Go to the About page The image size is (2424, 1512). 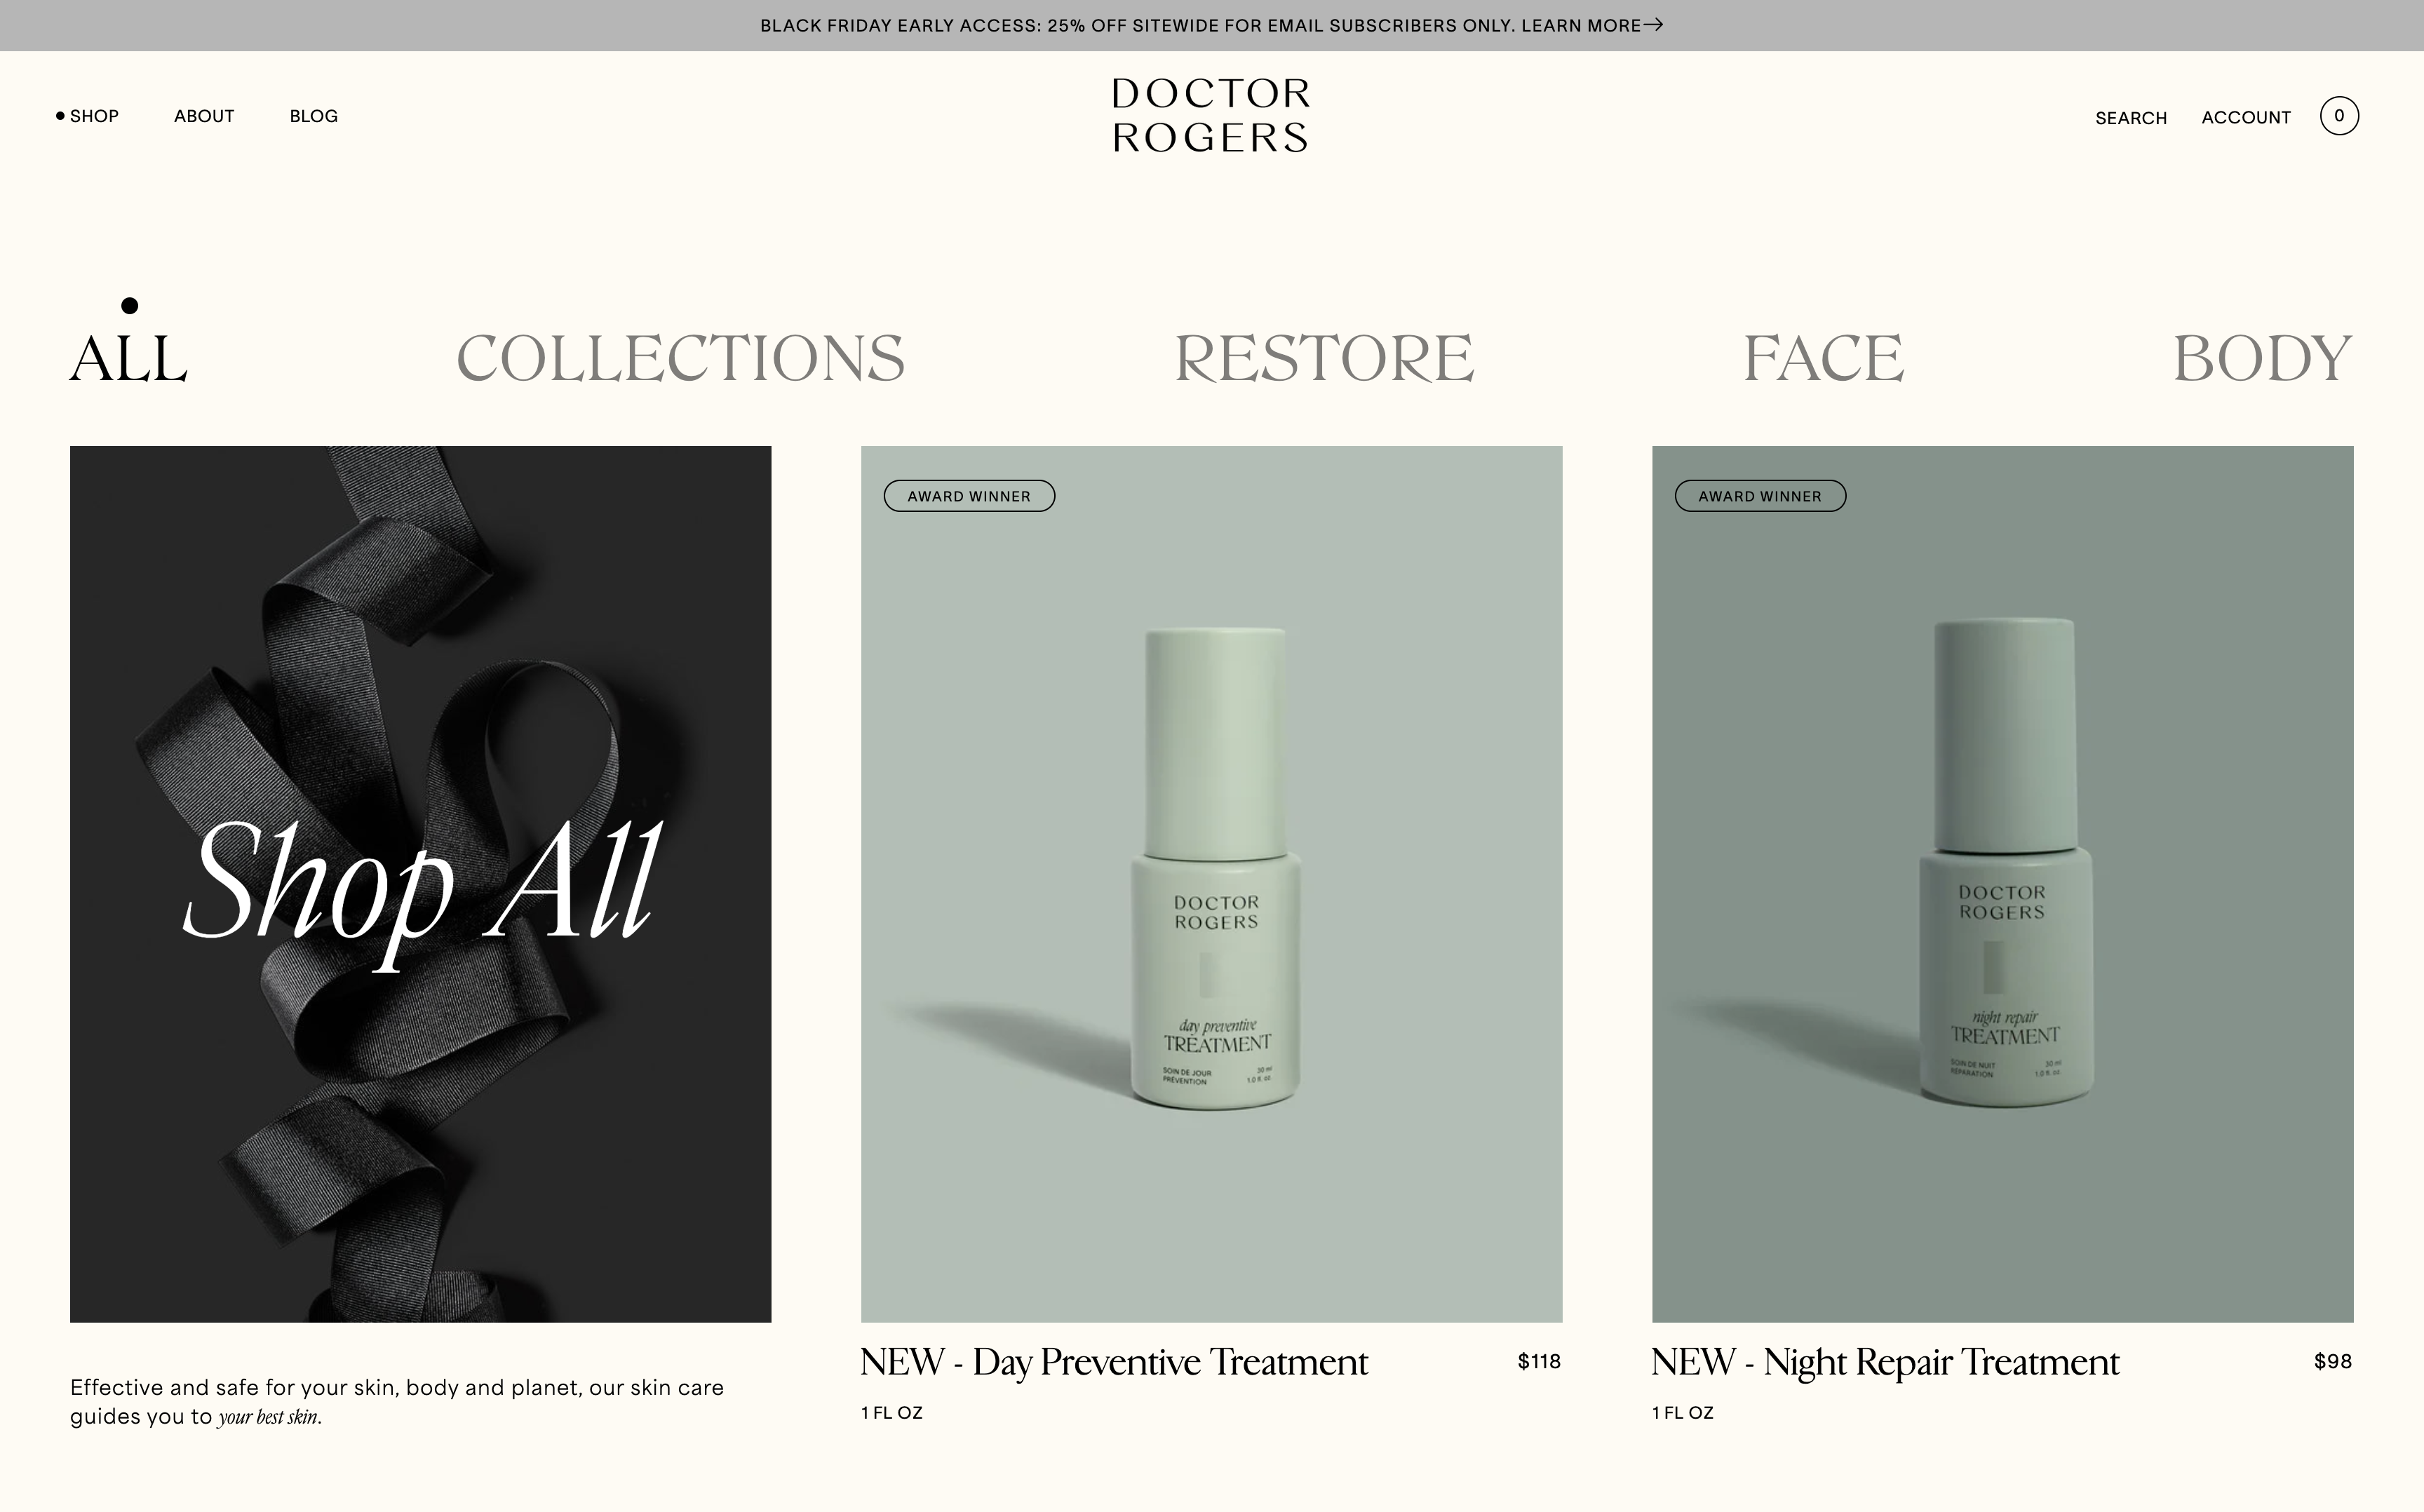click(x=204, y=116)
